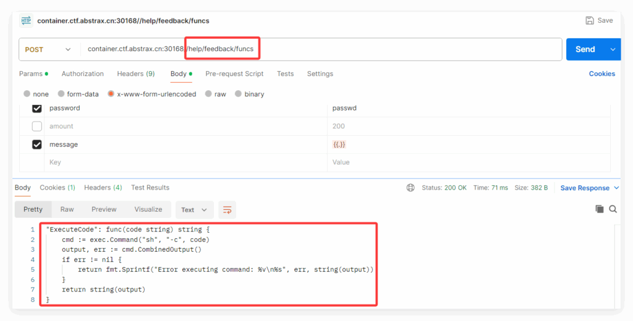Select the form-data radio option
Image resolution: width=633 pixels, height=321 pixels.
61,94
